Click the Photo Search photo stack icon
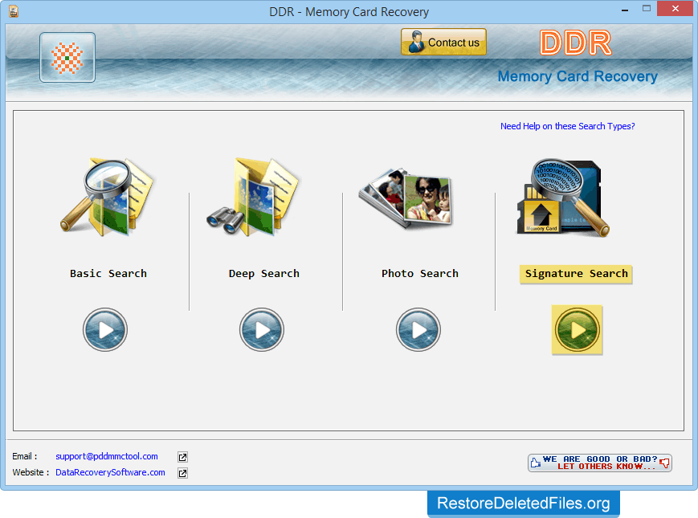The image size is (698, 518). pos(406,198)
